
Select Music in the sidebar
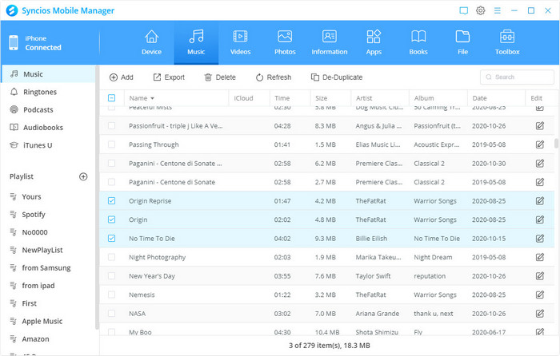[49, 74]
